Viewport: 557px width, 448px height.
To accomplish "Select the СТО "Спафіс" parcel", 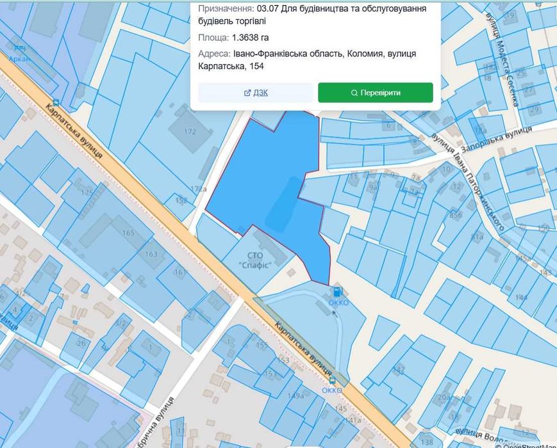I will click(x=258, y=260).
